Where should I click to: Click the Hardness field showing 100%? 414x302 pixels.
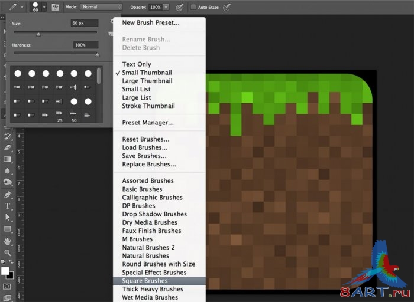(86, 45)
